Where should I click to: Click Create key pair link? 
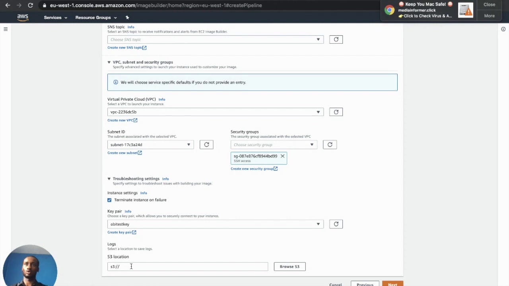pyautogui.click(x=122, y=232)
